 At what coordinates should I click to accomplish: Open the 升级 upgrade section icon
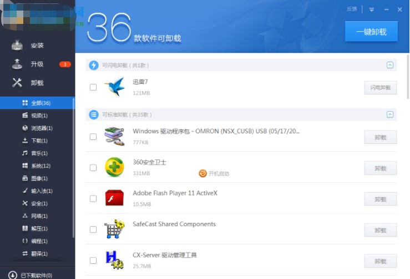coord(17,64)
